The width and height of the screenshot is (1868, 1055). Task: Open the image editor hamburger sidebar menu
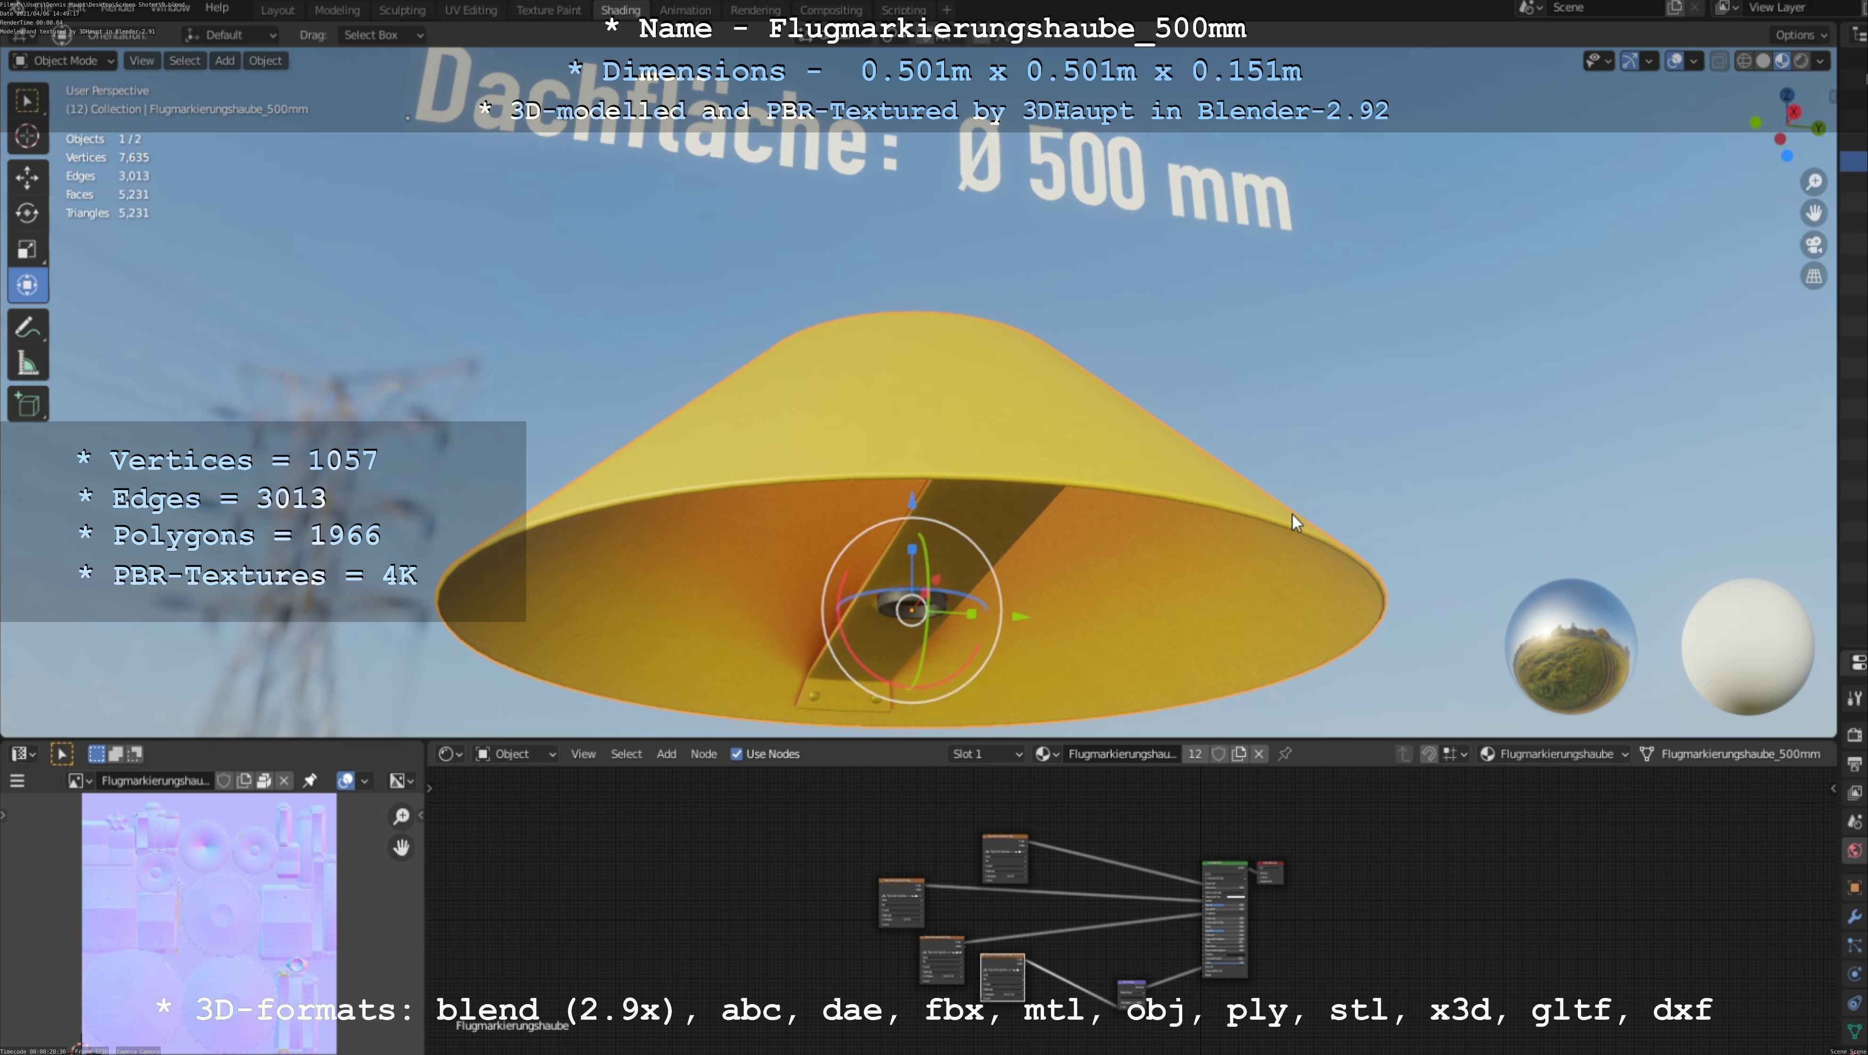point(17,781)
